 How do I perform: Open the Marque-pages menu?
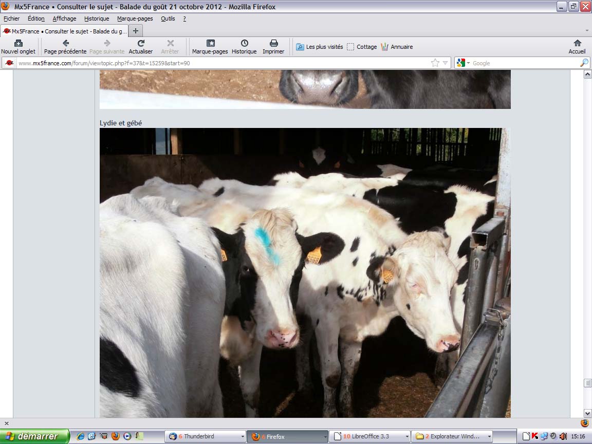pyautogui.click(x=135, y=18)
